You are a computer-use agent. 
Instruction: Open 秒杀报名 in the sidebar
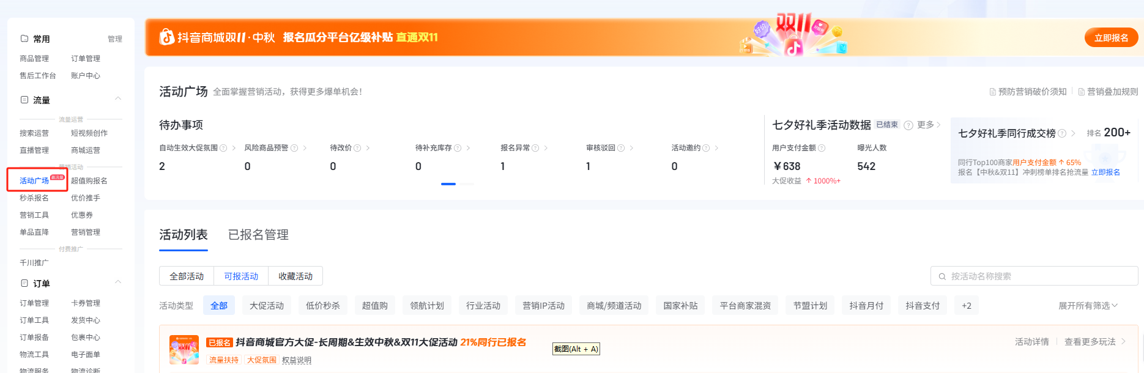point(34,198)
